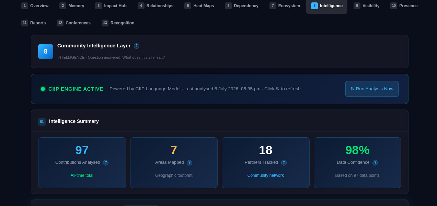Click help icon next to Areas Mapped

[x=189, y=163]
